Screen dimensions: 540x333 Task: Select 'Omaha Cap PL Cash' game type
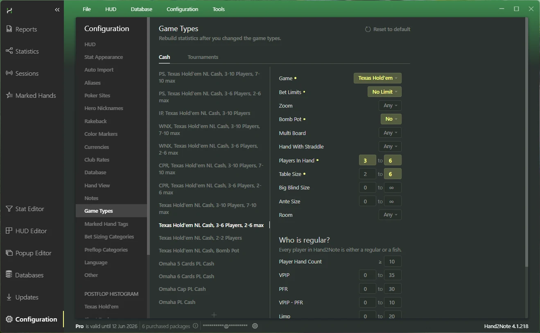click(x=182, y=289)
